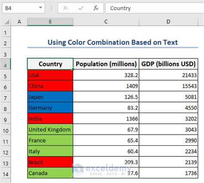
Task: Select the red USA cell
Action: click(x=50, y=75)
